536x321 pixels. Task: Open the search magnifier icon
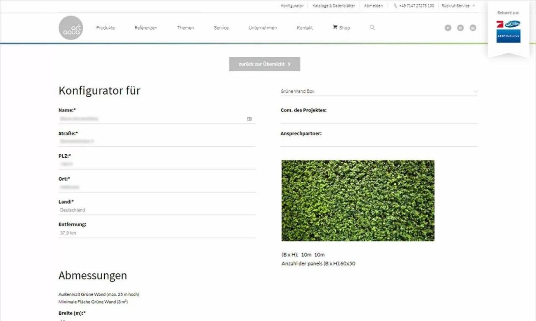pos(372,27)
